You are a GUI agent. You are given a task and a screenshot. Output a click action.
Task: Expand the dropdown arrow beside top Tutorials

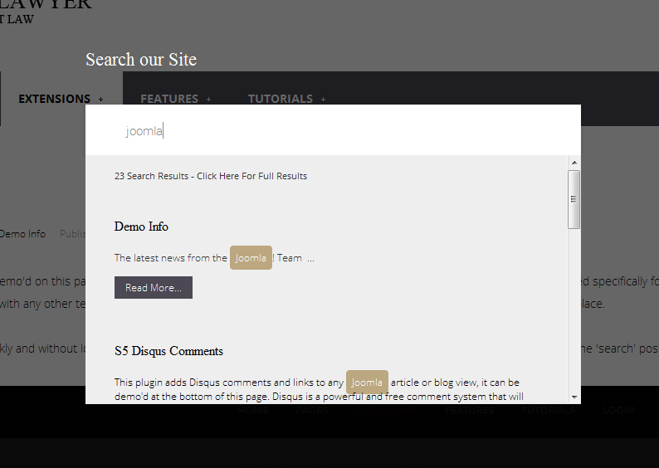pyautogui.click(x=323, y=100)
